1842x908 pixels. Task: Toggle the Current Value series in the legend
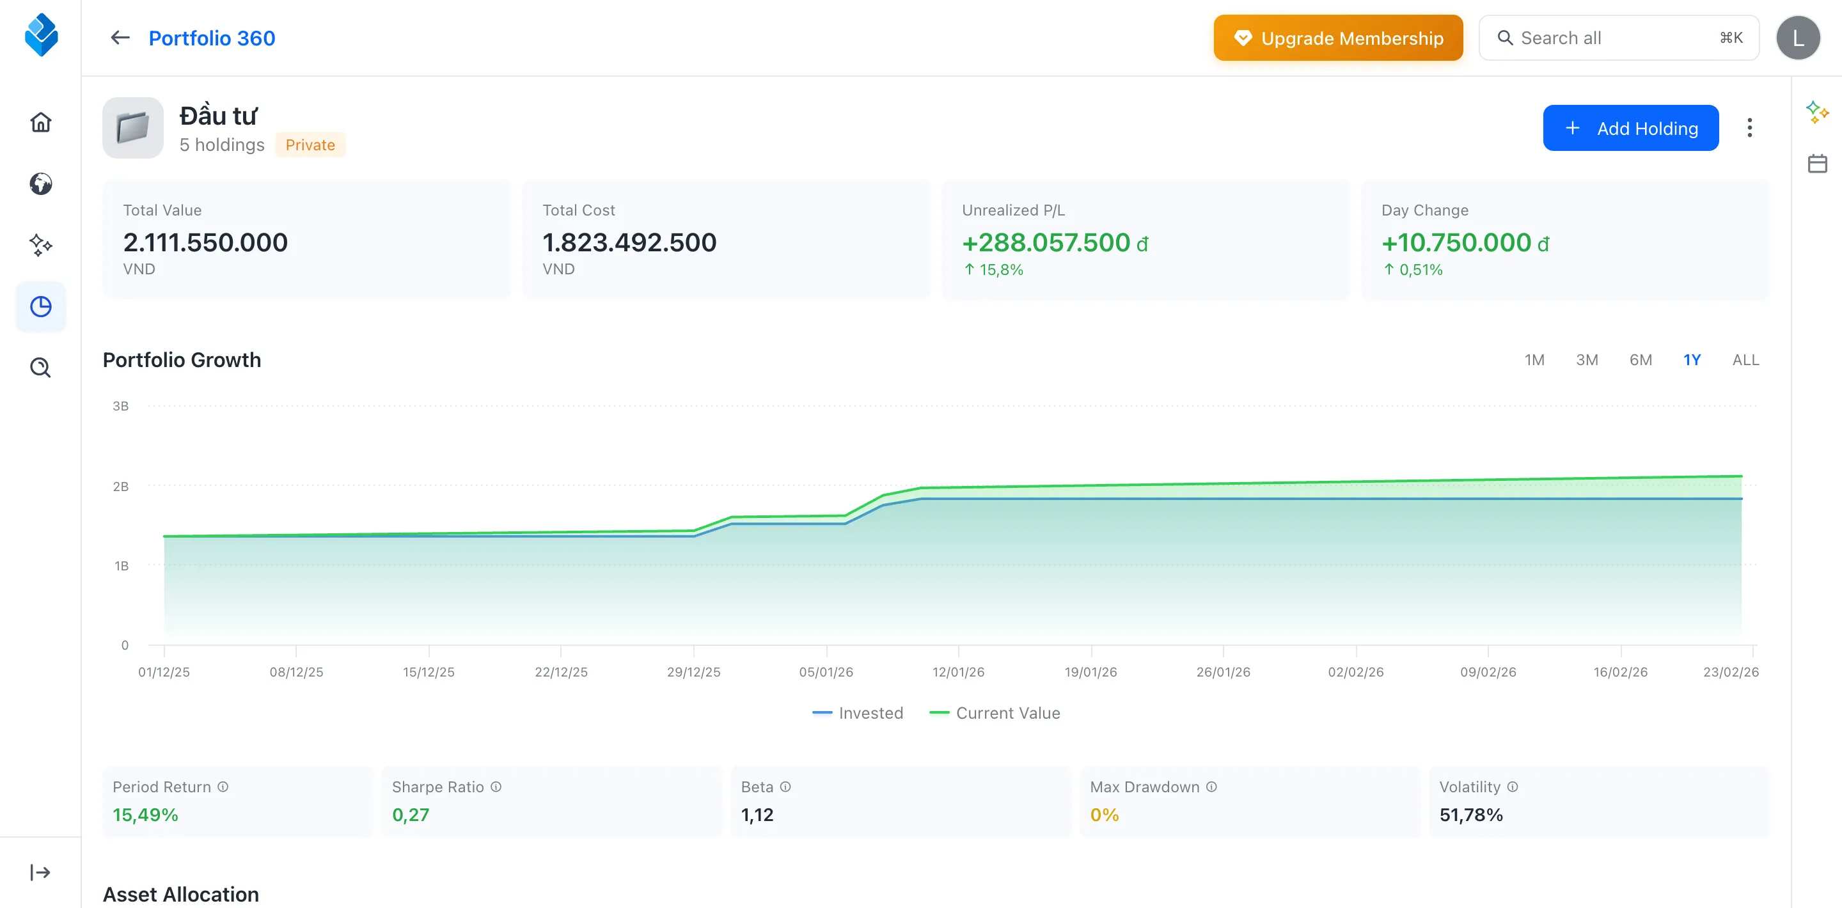point(995,713)
